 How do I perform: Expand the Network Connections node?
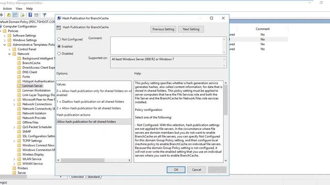[14, 104]
